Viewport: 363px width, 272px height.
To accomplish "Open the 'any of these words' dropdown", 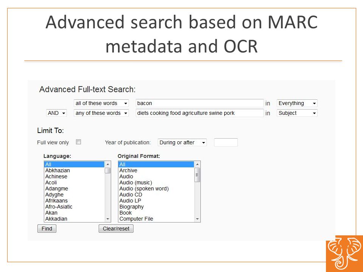I will (101, 113).
